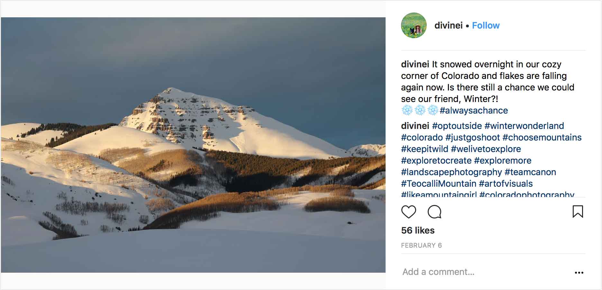The width and height of the screenshot is (602, 290).
Task: Open the #choosemountains hashtag
Action: point(542,138)
